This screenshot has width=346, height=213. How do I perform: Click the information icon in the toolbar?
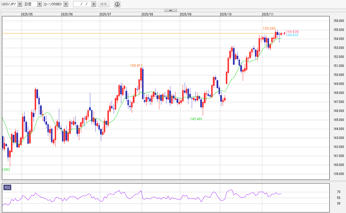[117, 4]
